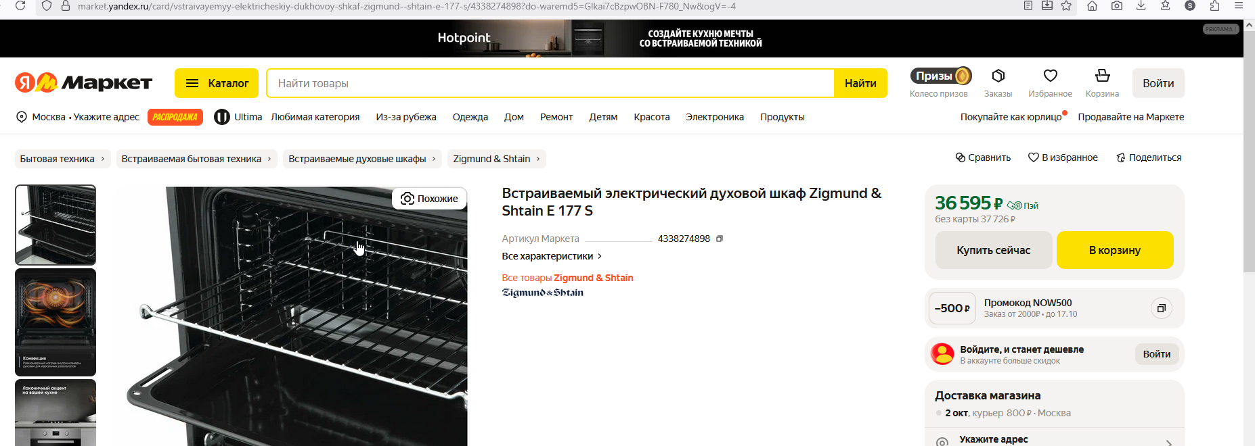Open browser extensions puzzle icon

1214,6
